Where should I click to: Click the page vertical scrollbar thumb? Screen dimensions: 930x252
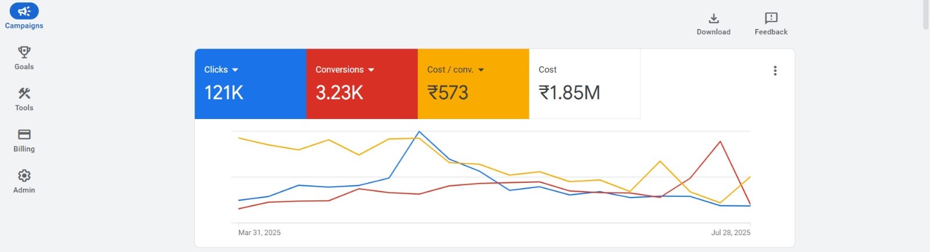(926, 15)
